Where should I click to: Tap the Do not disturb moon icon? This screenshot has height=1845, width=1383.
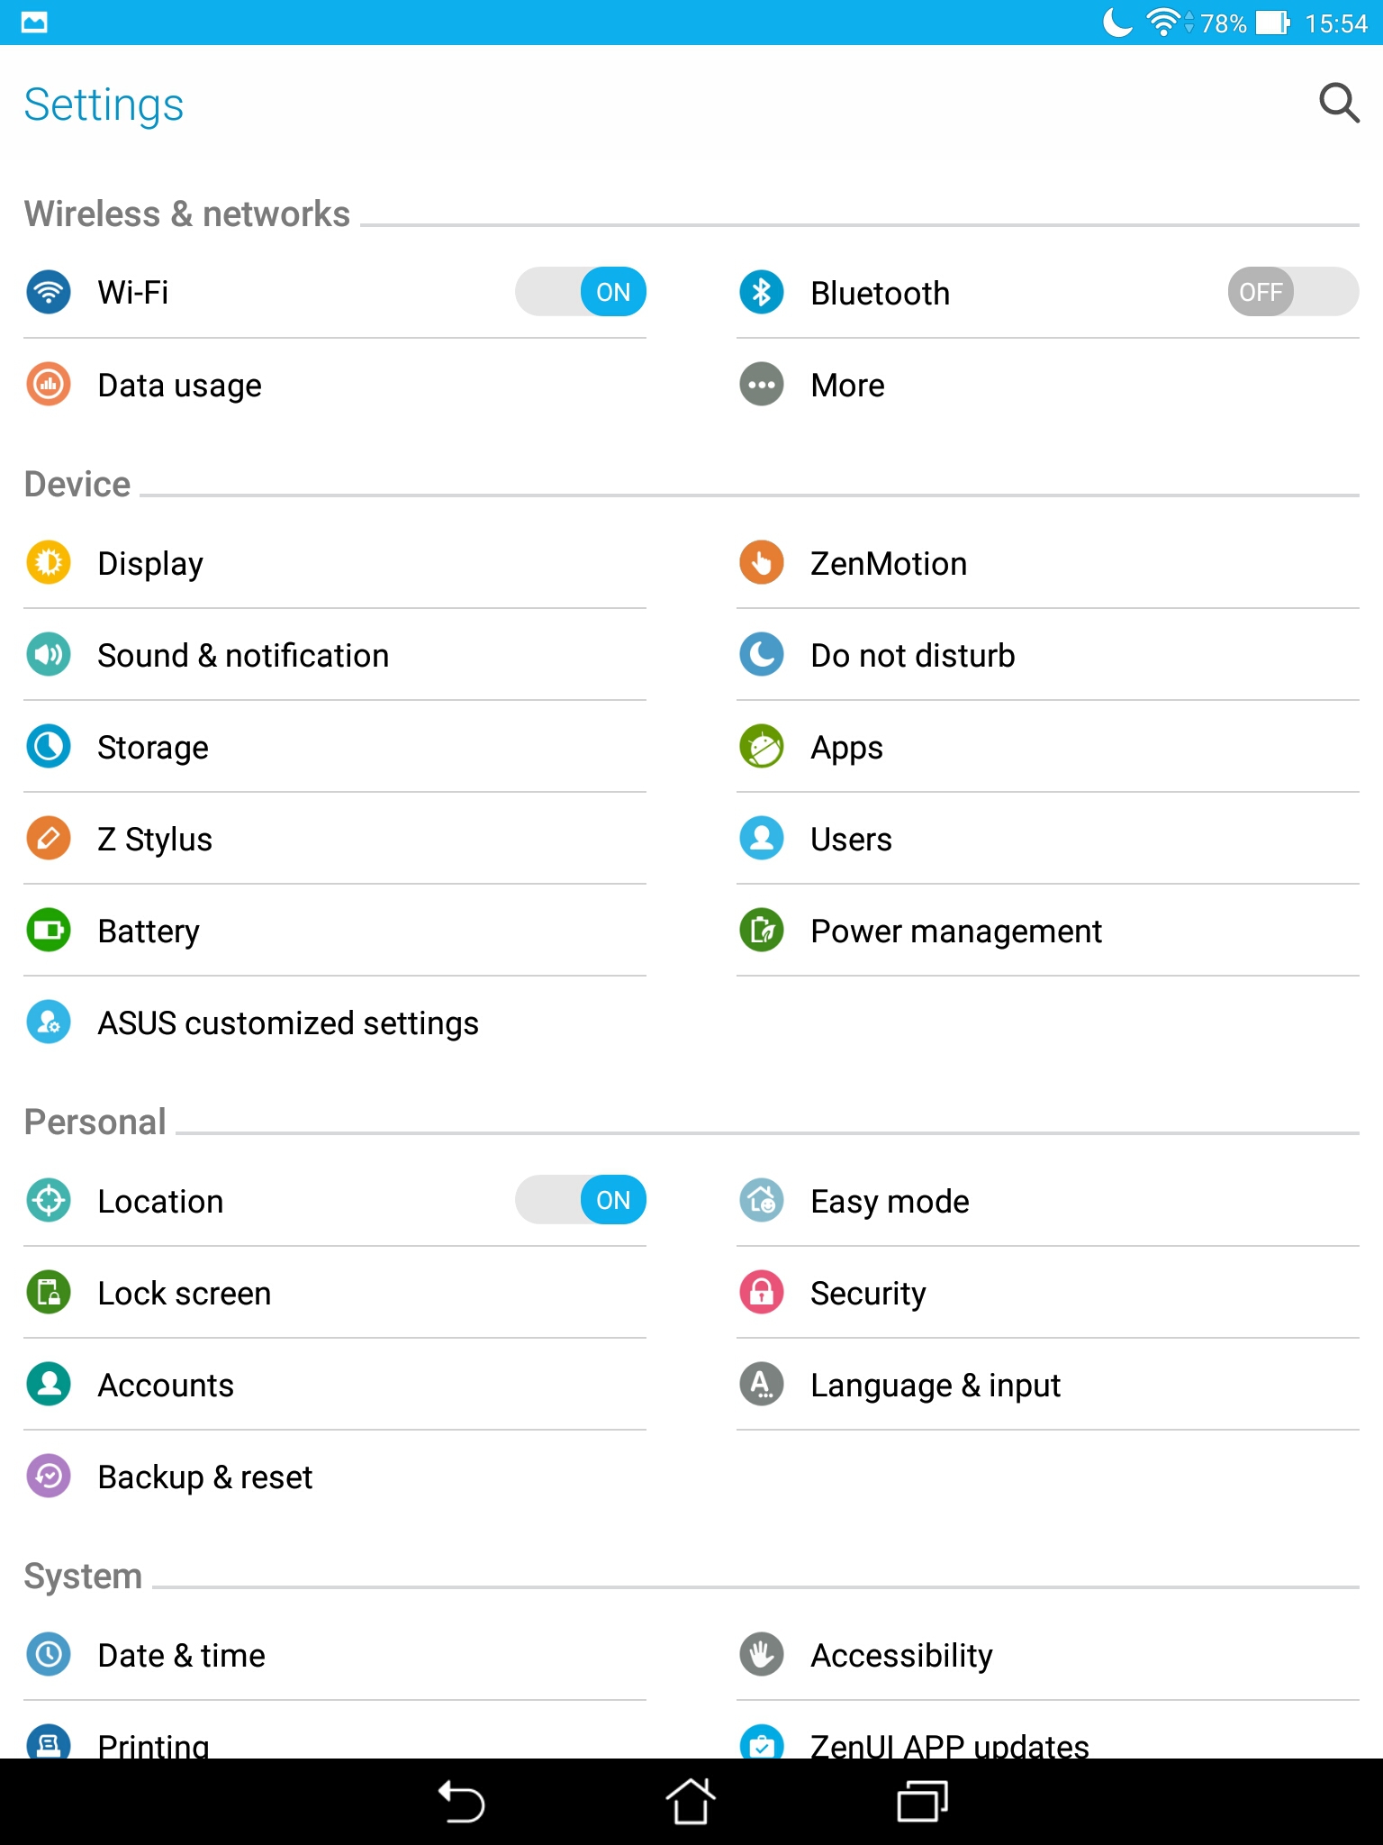[762, 655]
